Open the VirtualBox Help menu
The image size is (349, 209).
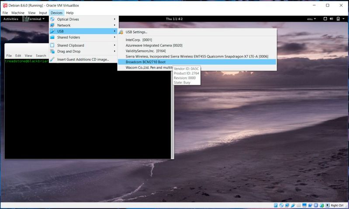(69, 13)
